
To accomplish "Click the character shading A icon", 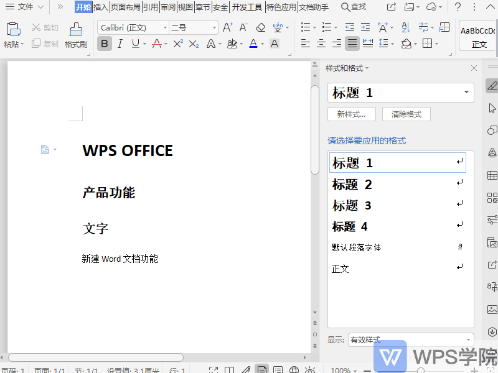I will [x=275, y=44].
